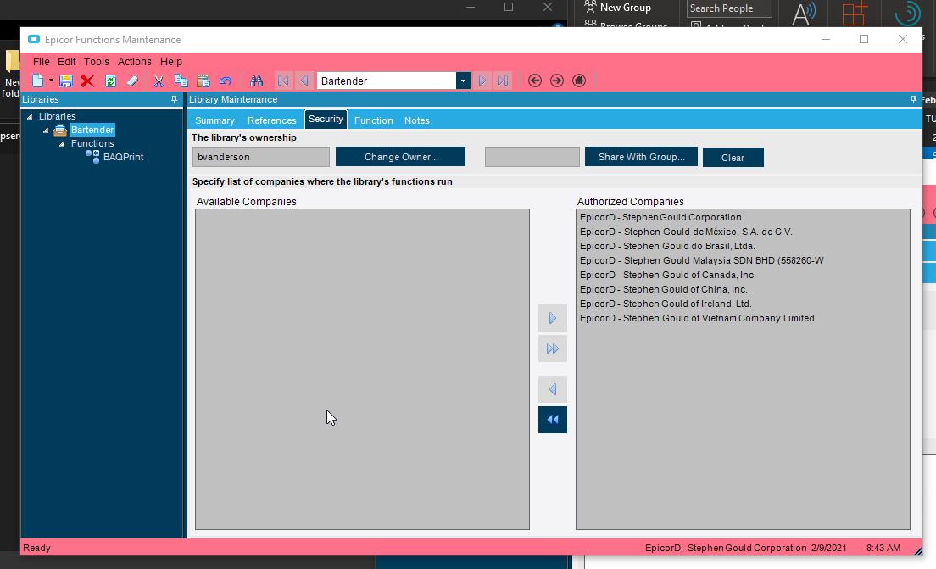Move selected company back to Available list
Screen dimensions: 936x569
(x=553, y=389)
